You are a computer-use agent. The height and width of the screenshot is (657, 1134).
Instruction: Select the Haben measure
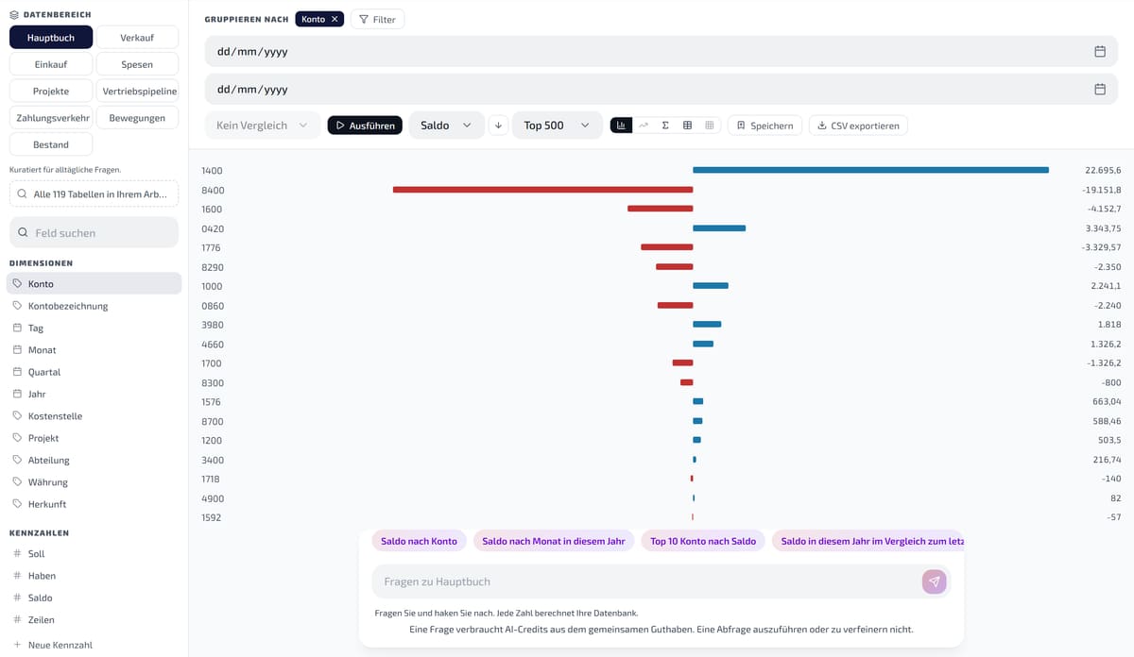(94, 576)
